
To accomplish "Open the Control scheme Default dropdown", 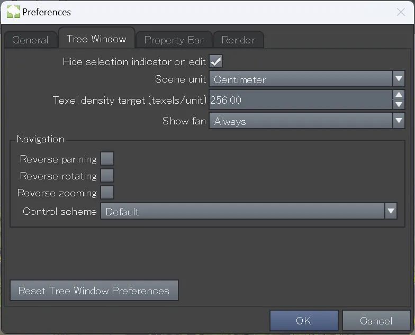I will (x=249, y=211).
